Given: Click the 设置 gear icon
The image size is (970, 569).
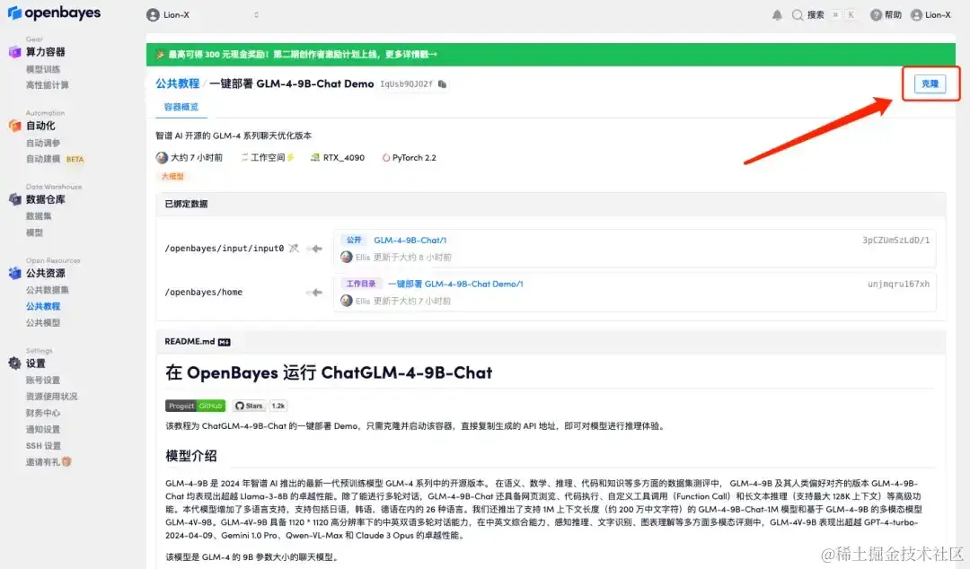Looking at the screenshot, I should [x=15, y=363].
